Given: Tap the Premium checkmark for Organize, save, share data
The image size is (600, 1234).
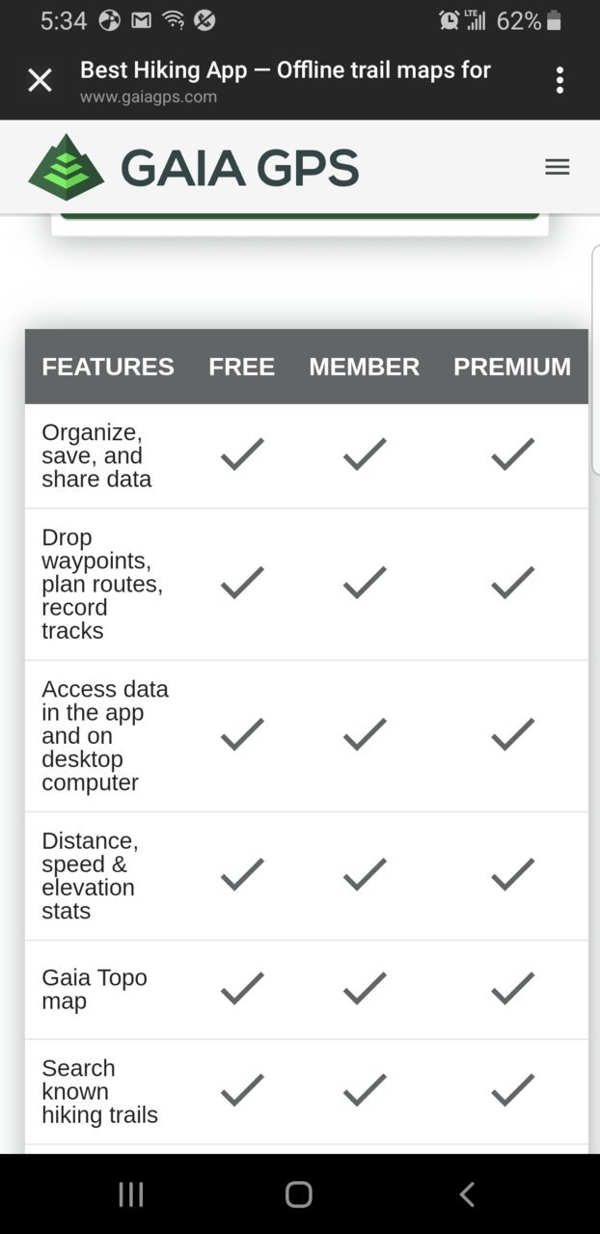Looking at the screenshot, I should [x=512, y=454].
